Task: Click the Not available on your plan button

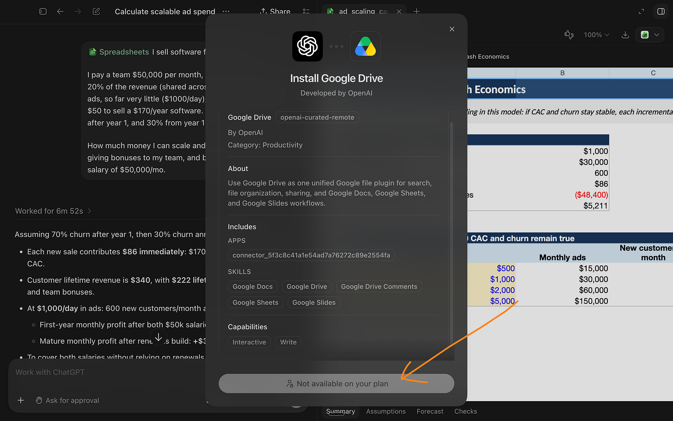Action: (x=336, y=384)
